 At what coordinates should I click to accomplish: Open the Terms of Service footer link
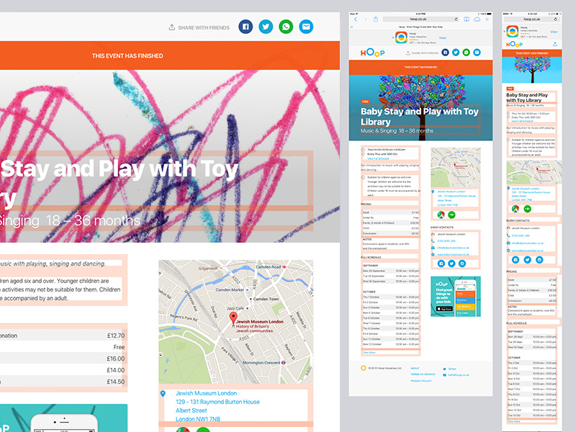[423, 374]
